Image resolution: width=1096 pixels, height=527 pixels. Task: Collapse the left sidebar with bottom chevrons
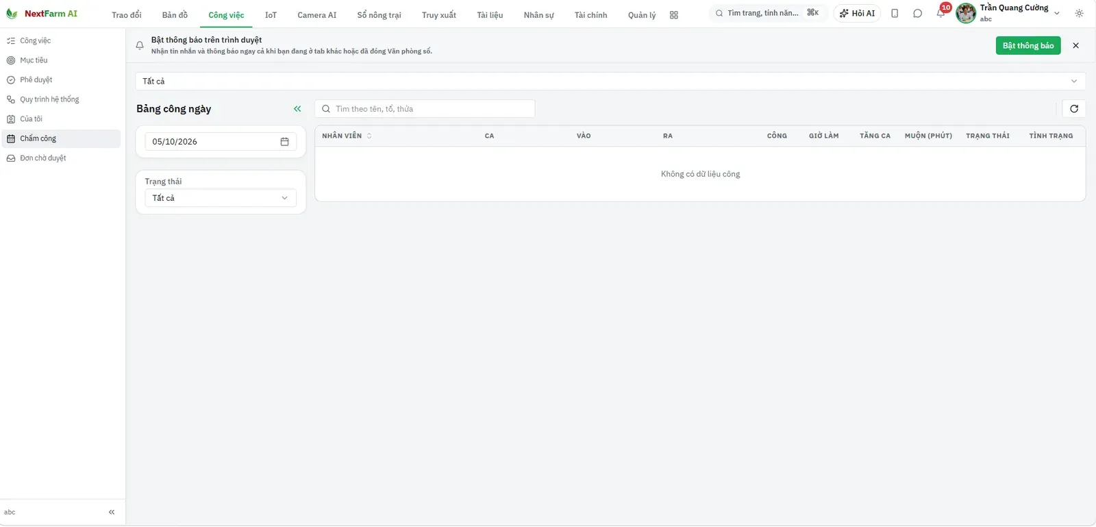[112, 512]
